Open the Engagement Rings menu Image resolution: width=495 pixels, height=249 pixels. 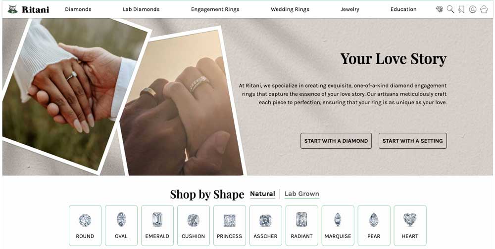[215, 9]
